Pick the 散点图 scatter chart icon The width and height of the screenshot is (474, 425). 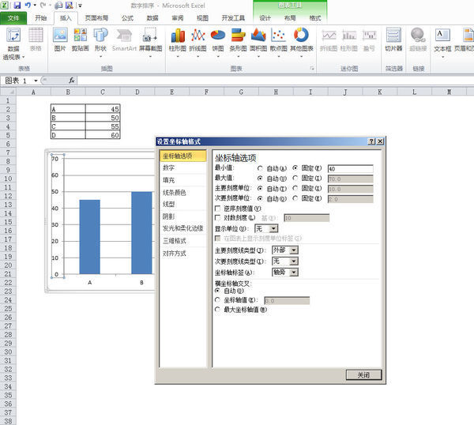click(x=278, y=39)
